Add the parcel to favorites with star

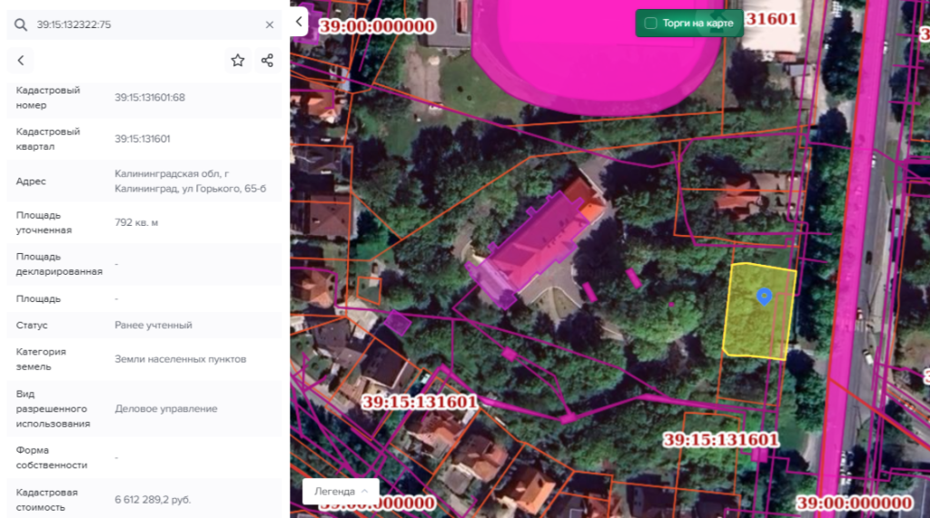click(x=238, y=61)
